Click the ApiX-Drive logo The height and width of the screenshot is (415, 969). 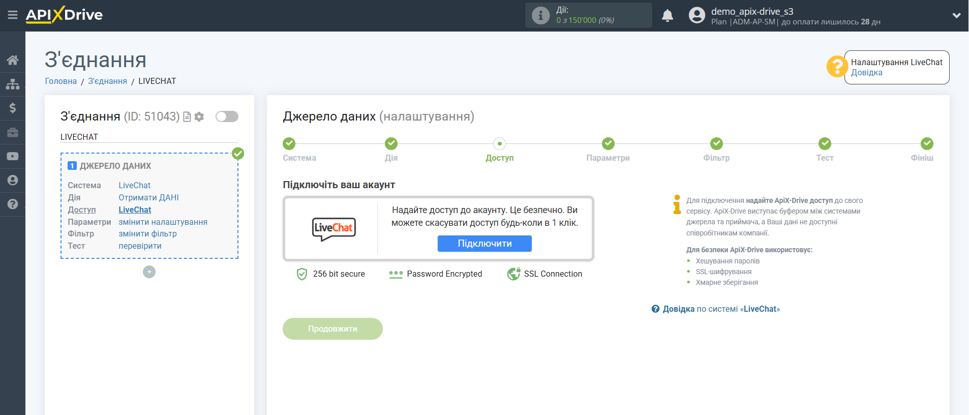(x=64, y=15)
